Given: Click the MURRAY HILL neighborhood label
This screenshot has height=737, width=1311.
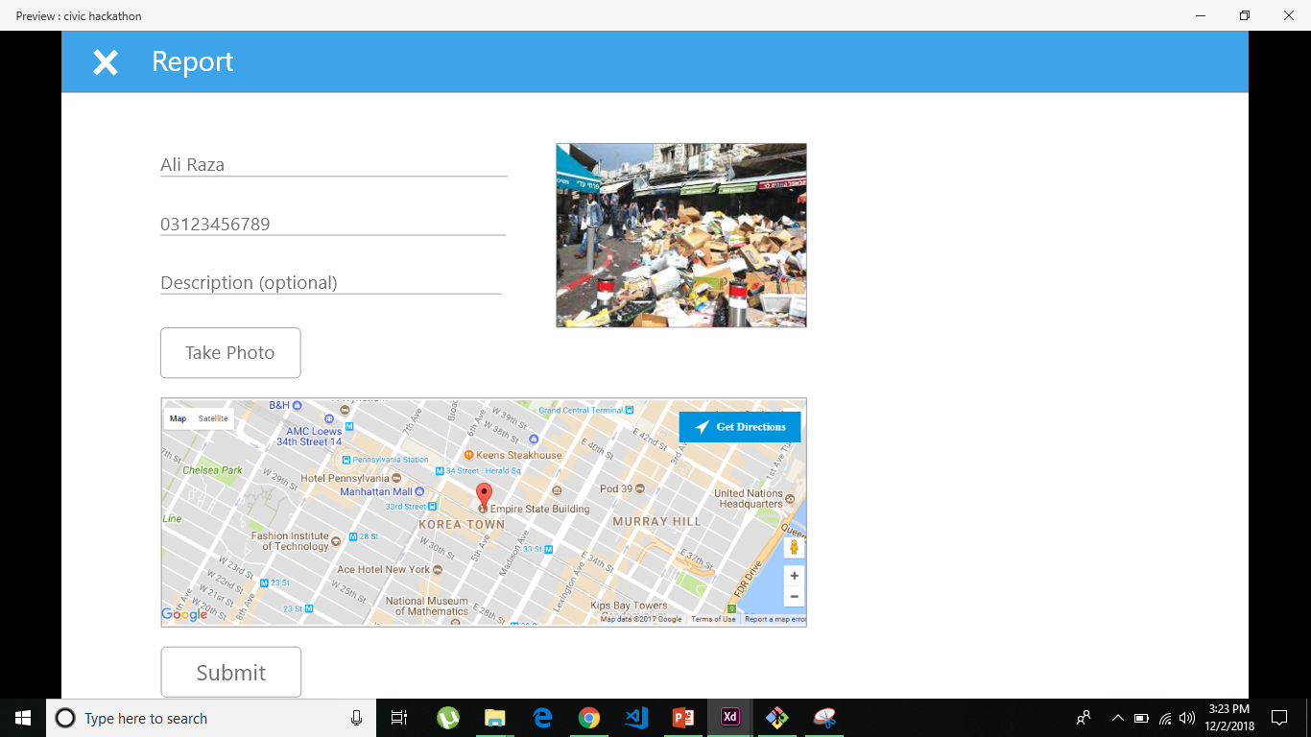Looking at the screenshot, I should tap(656, 521).
